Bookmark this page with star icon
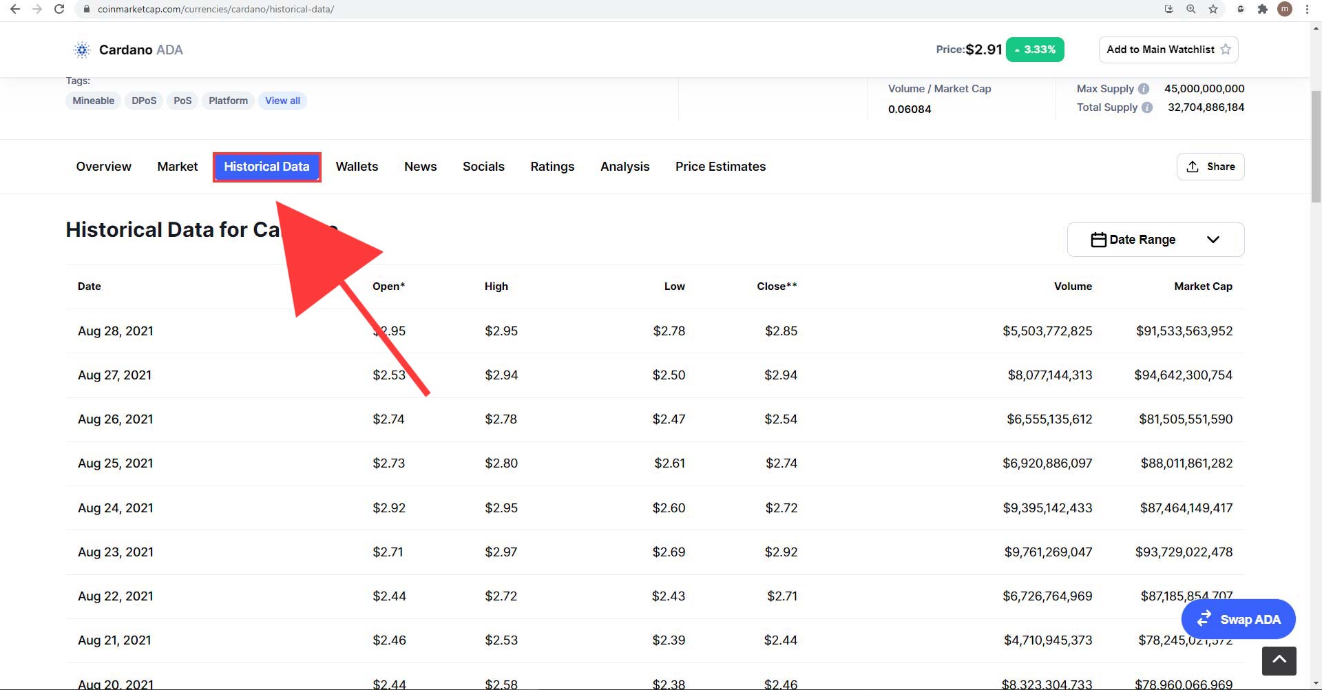 click(1213, 9)
